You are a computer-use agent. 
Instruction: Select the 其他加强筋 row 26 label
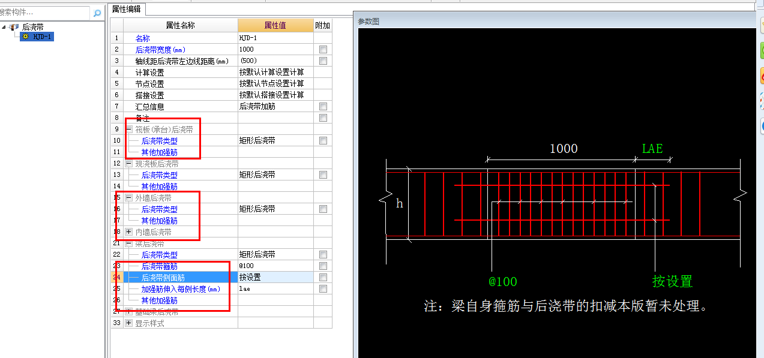coord(159,300)
